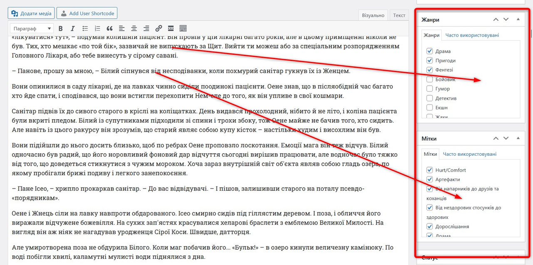Open Часто використовувані tab in Мітки panel
Image resolution: width=533 pixels, height=265 pixels.
(x=470, y=154)
